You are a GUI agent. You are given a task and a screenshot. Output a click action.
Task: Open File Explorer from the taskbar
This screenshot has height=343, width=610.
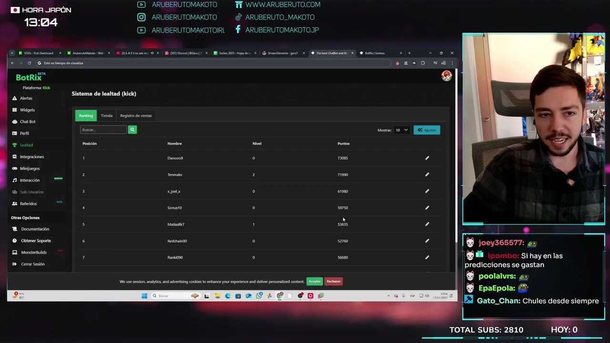pyautogui.click(x=217, y=296)
